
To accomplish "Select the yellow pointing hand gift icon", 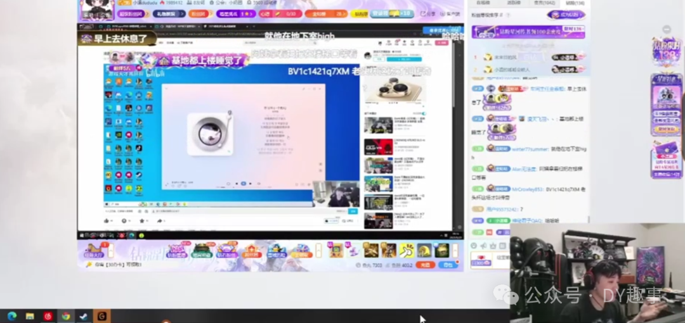I will click(x=407, y=251).
